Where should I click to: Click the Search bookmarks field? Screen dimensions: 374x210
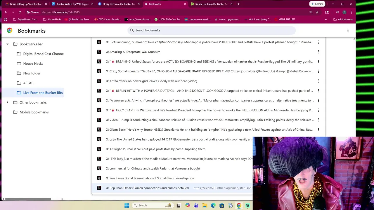tap(212, 30)
